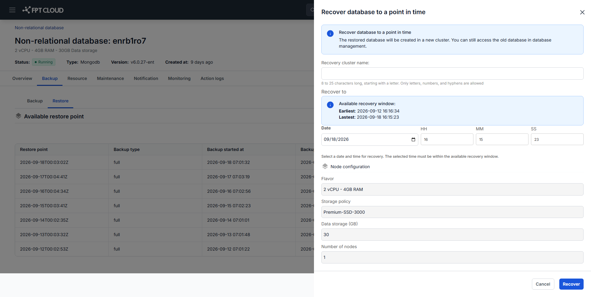Click restore point 2026-09-14T00:02:35Z
Image resolution: width=591 pixels, height=297 pixels.
tap(44, 220)
